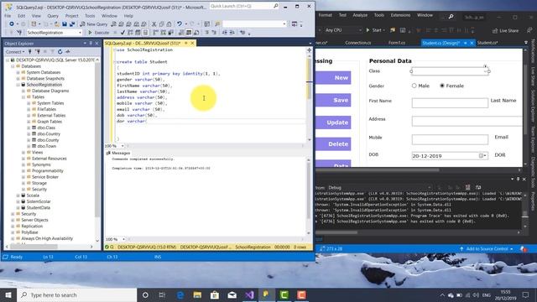
Task: Expand the StudentData database node
Action: [18, 208]
